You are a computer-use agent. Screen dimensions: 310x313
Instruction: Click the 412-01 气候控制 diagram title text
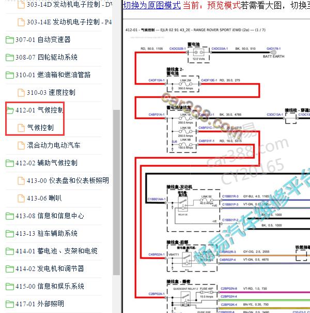[195, 30]
